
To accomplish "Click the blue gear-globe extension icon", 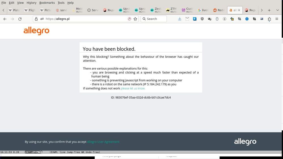I will coord(247,19).
